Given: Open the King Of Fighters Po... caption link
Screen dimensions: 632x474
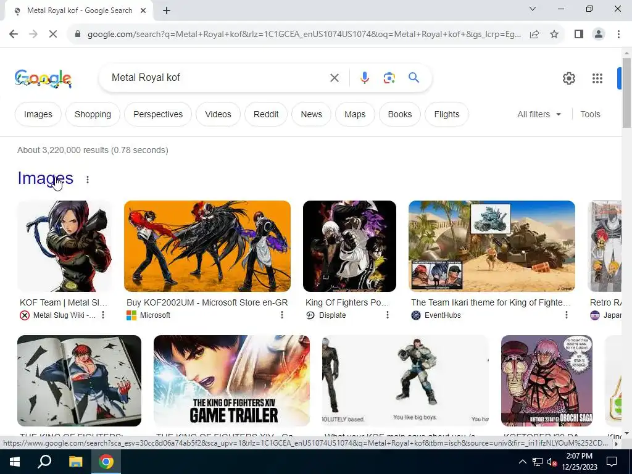Looking at the screenshot, I should [347, 302].
